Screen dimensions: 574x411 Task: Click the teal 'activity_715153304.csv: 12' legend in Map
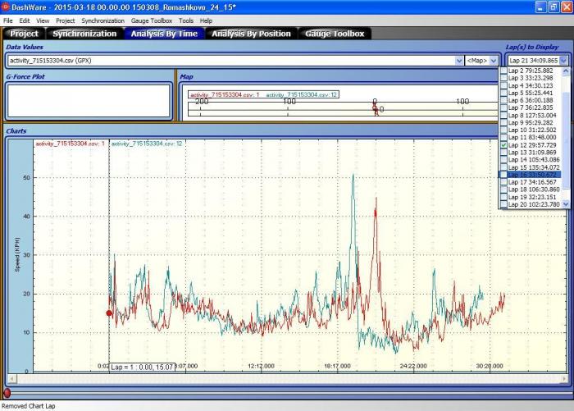[x=301, y=95]
